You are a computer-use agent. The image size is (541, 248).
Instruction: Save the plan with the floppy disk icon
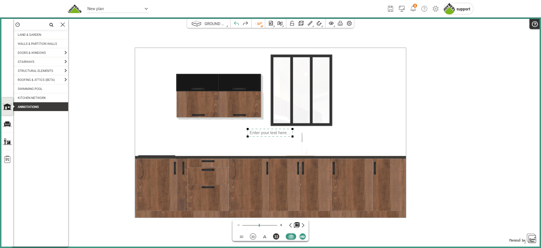pyautogui.click(x=391, y=9)
